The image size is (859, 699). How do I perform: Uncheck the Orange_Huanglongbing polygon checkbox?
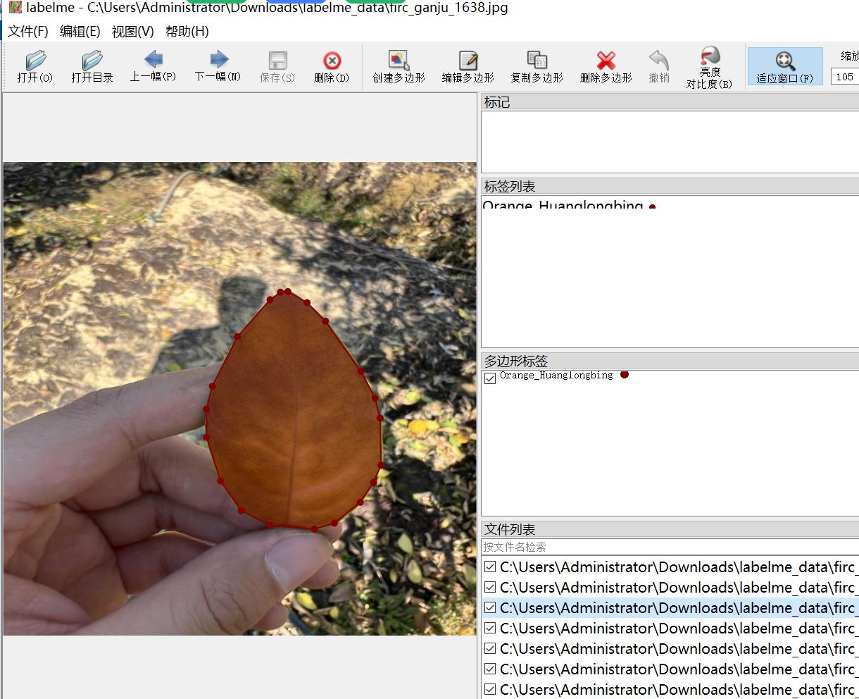tap(490, 378)
